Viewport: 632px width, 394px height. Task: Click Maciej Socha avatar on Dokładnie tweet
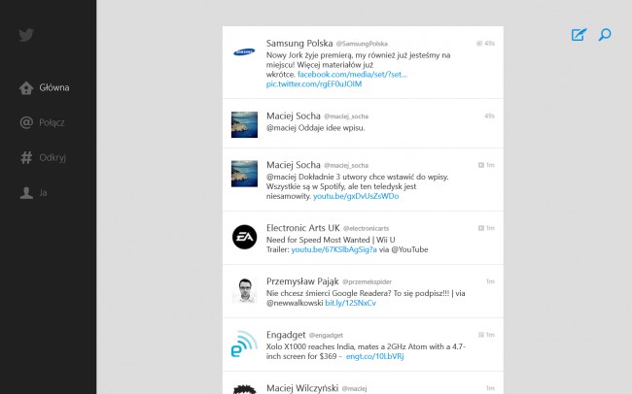(x=244, y=174)
